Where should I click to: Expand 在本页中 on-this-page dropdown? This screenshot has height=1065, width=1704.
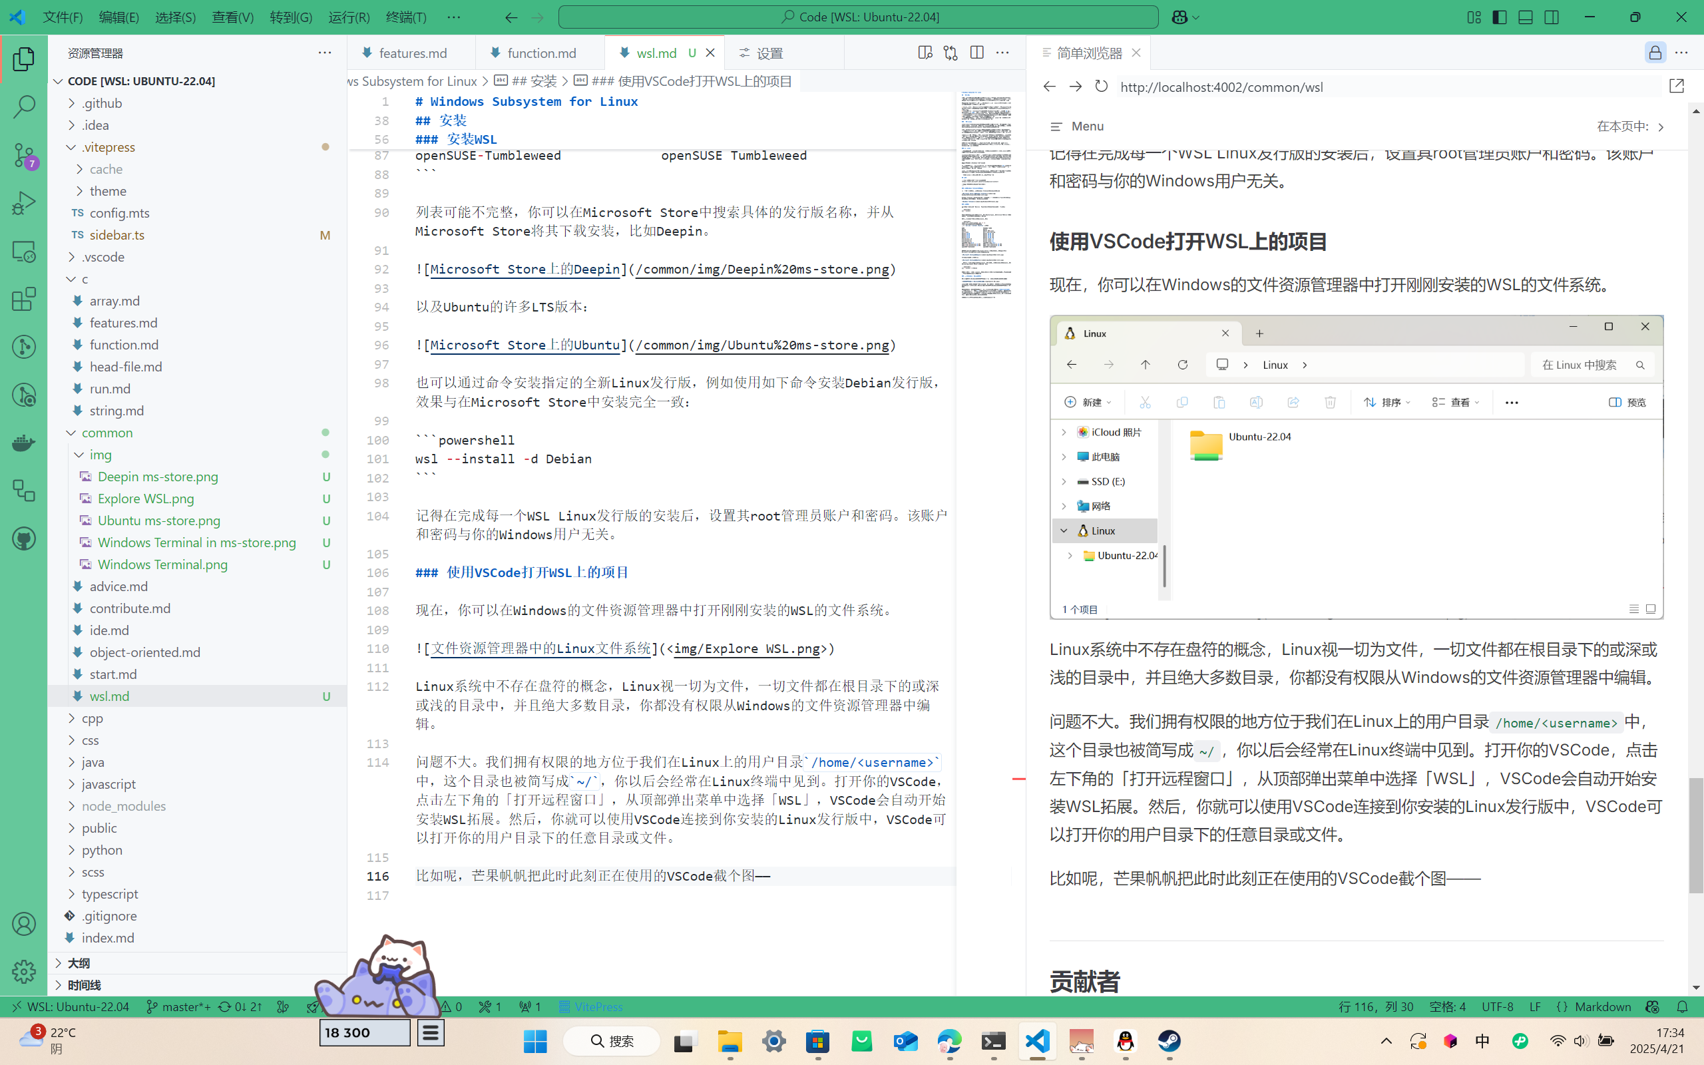coord(1631,126)
